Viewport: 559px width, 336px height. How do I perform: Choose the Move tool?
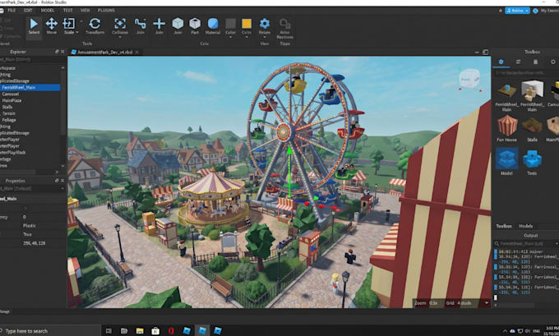click(x=51, y=26)
